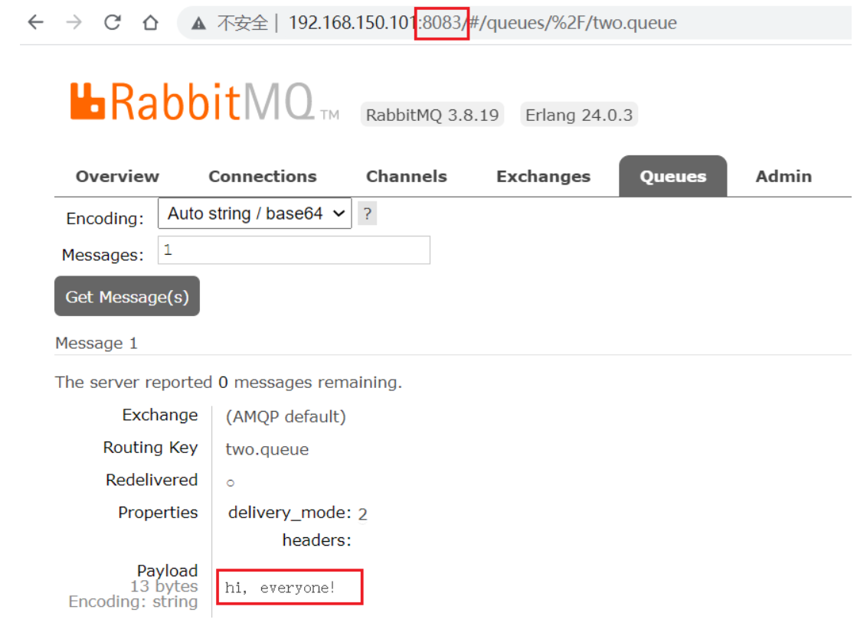Click the 不安全 not secure label
Screen dimensions: 857x639
[243, 23]
